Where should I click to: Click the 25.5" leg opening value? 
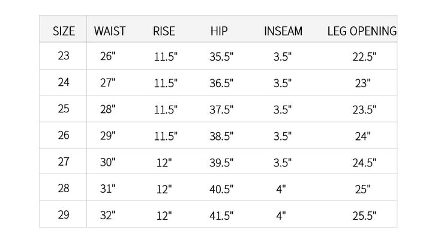click(x=364, y=216)
